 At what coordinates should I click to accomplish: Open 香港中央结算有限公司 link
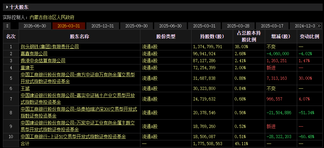click(43, 61)
